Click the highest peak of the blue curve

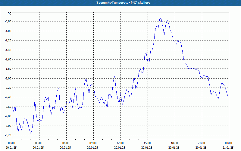(160, 18)
